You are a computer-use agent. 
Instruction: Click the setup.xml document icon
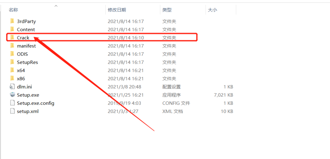coord(13,111)
